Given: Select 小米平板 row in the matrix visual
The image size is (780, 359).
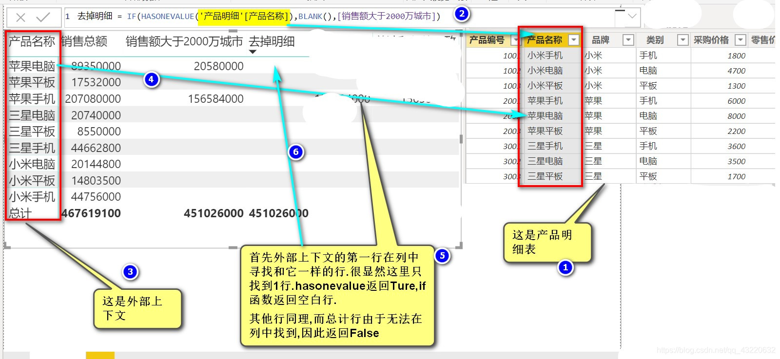Looking at the screenshot, I should point(32,181).
